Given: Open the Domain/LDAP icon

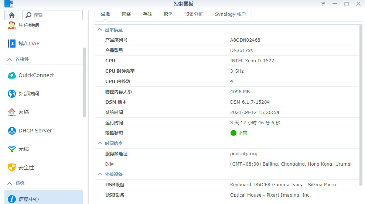Looking at the screenshot, I should coord(12,44).
